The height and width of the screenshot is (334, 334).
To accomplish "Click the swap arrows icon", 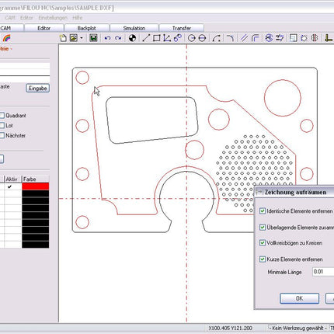I will [x=280, y=38].
